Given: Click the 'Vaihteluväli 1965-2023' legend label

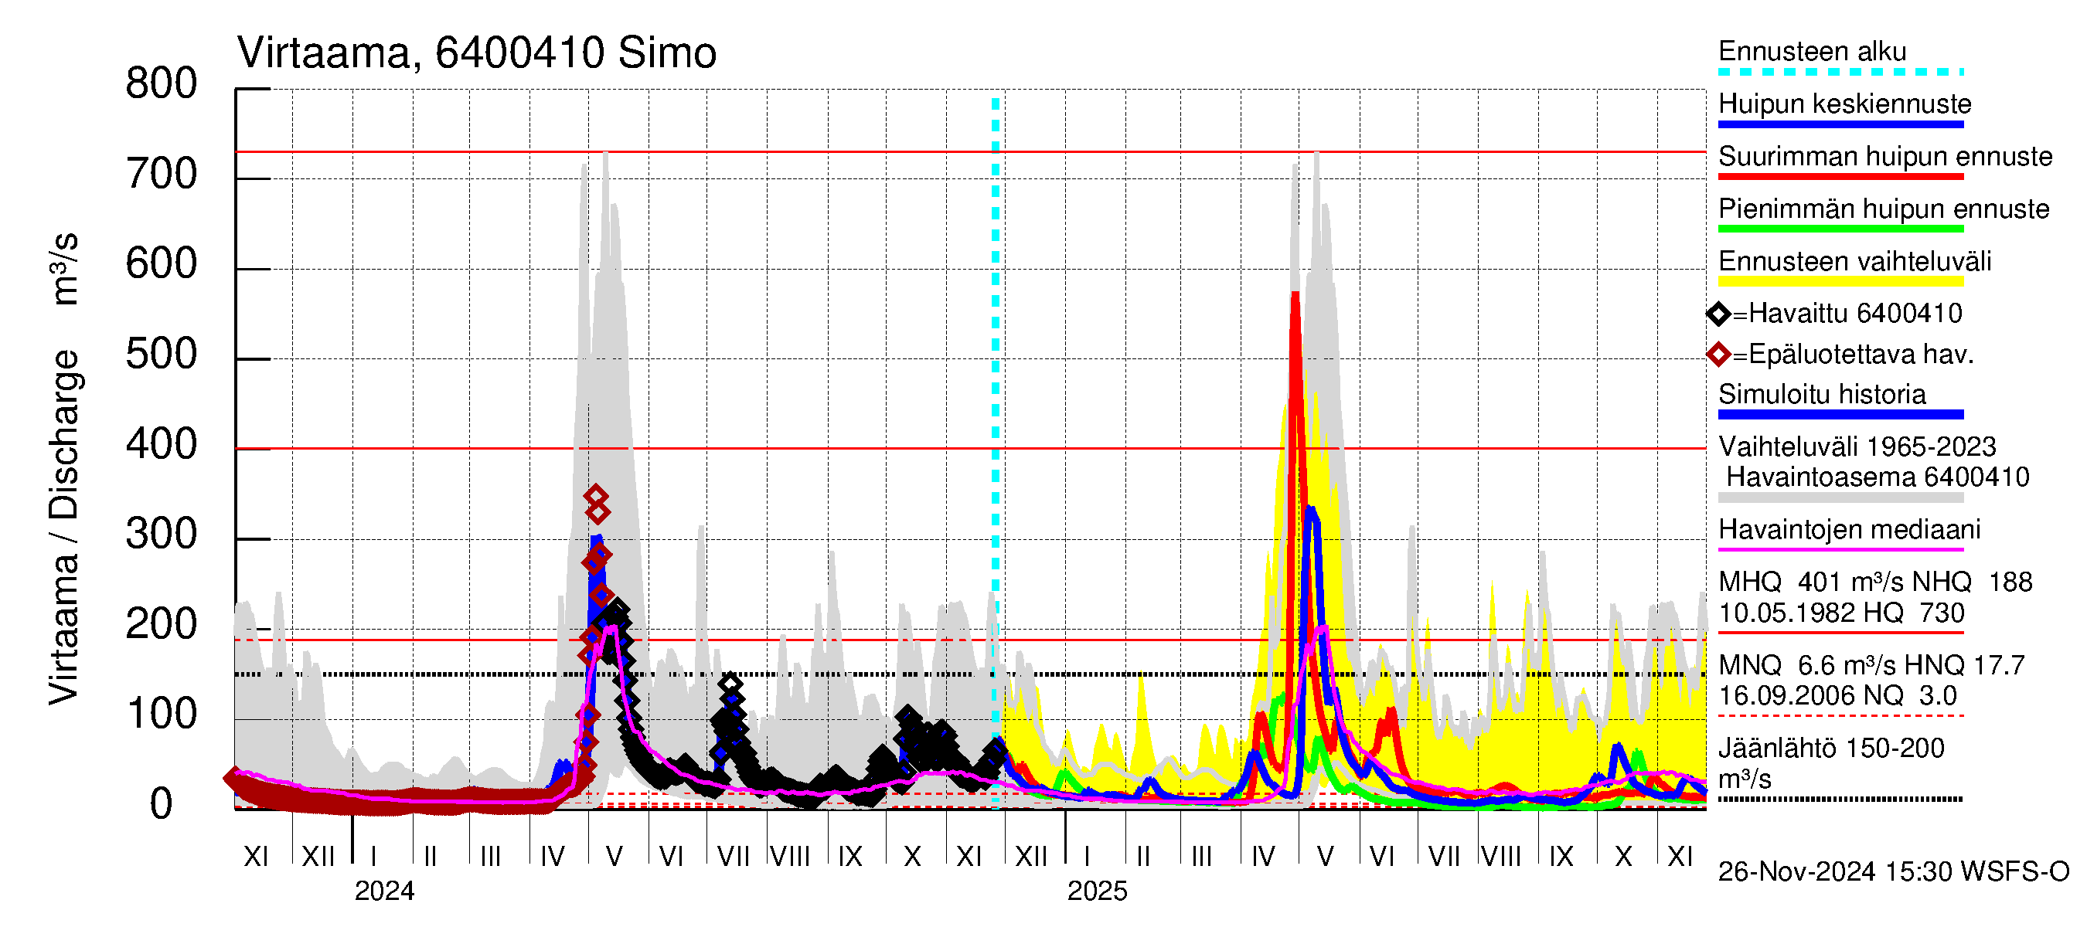Looking at the screenshot, I should coord(1857,446).
